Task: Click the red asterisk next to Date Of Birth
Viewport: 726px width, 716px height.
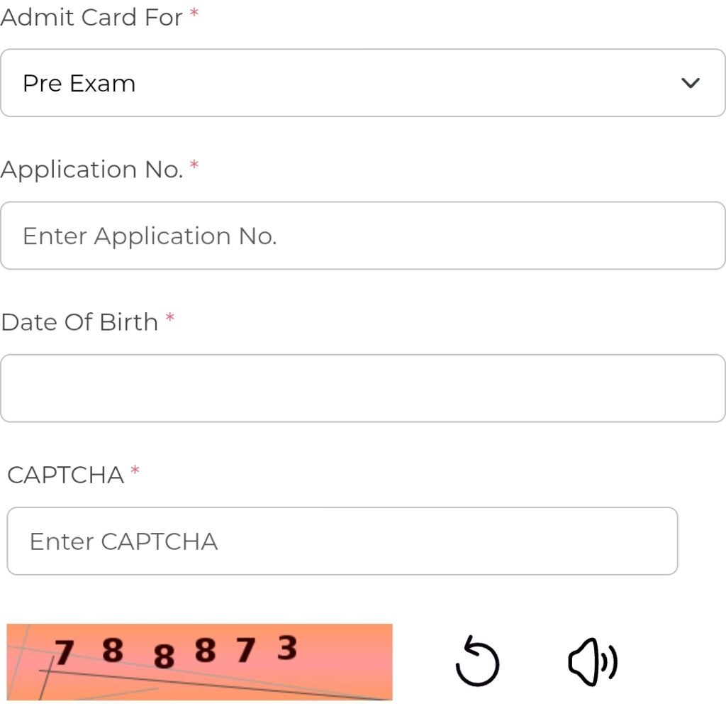Action: [169, 319]
